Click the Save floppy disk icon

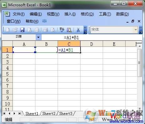(x=22, y=30)
